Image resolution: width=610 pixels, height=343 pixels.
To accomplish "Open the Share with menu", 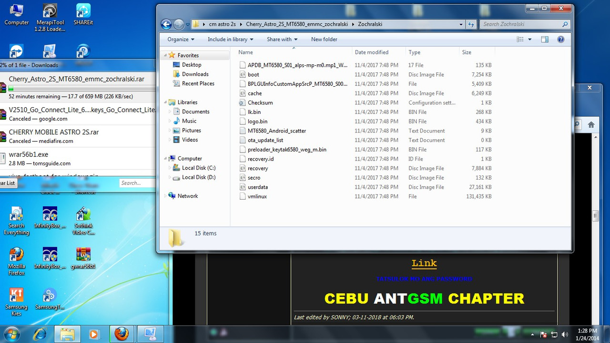I will pyautogui.click(x=282, y=40).
